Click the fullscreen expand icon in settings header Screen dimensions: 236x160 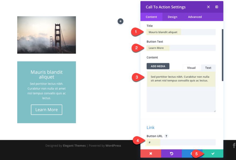click(x=208, y=7)
